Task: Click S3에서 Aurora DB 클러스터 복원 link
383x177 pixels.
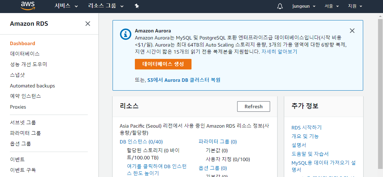Action: pyautogui.click(x=184, y=80)
